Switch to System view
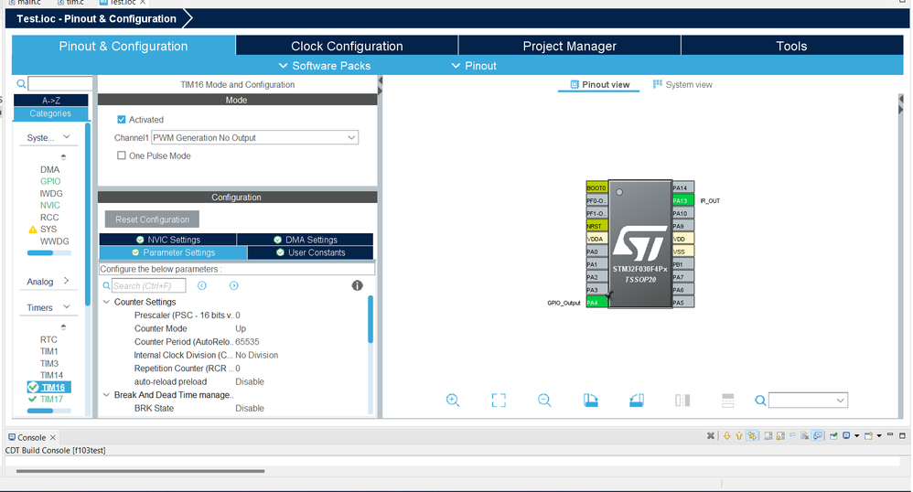Viewport: 913px width, 492px height. pos(682,84)
